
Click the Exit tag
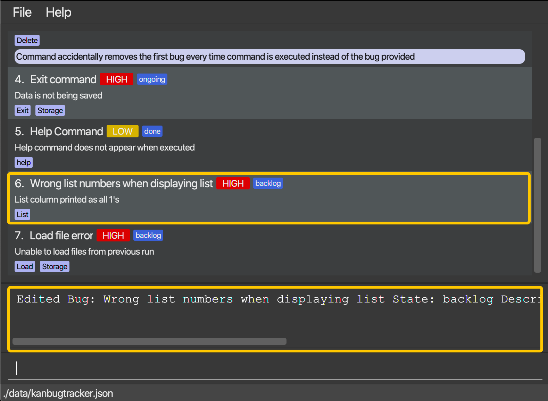pyautogui.click(x=23, y=110)
